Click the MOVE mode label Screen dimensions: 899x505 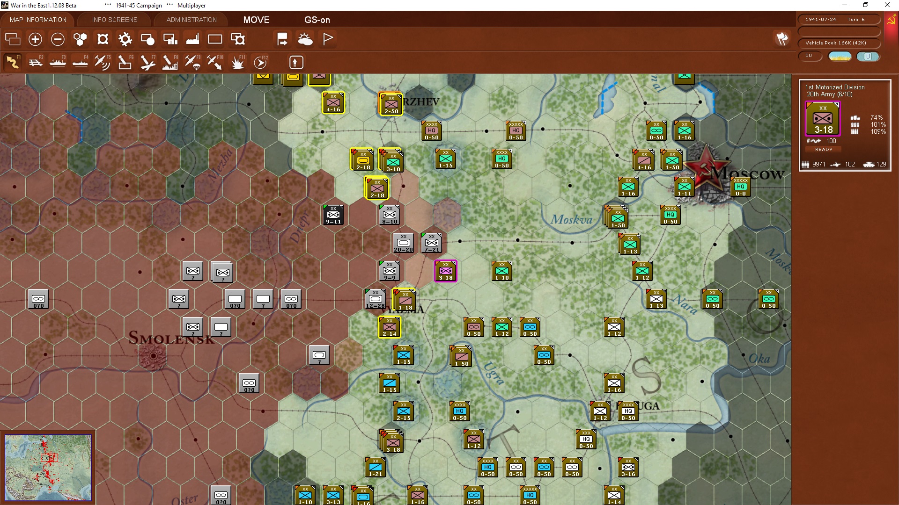coord(256,20)
